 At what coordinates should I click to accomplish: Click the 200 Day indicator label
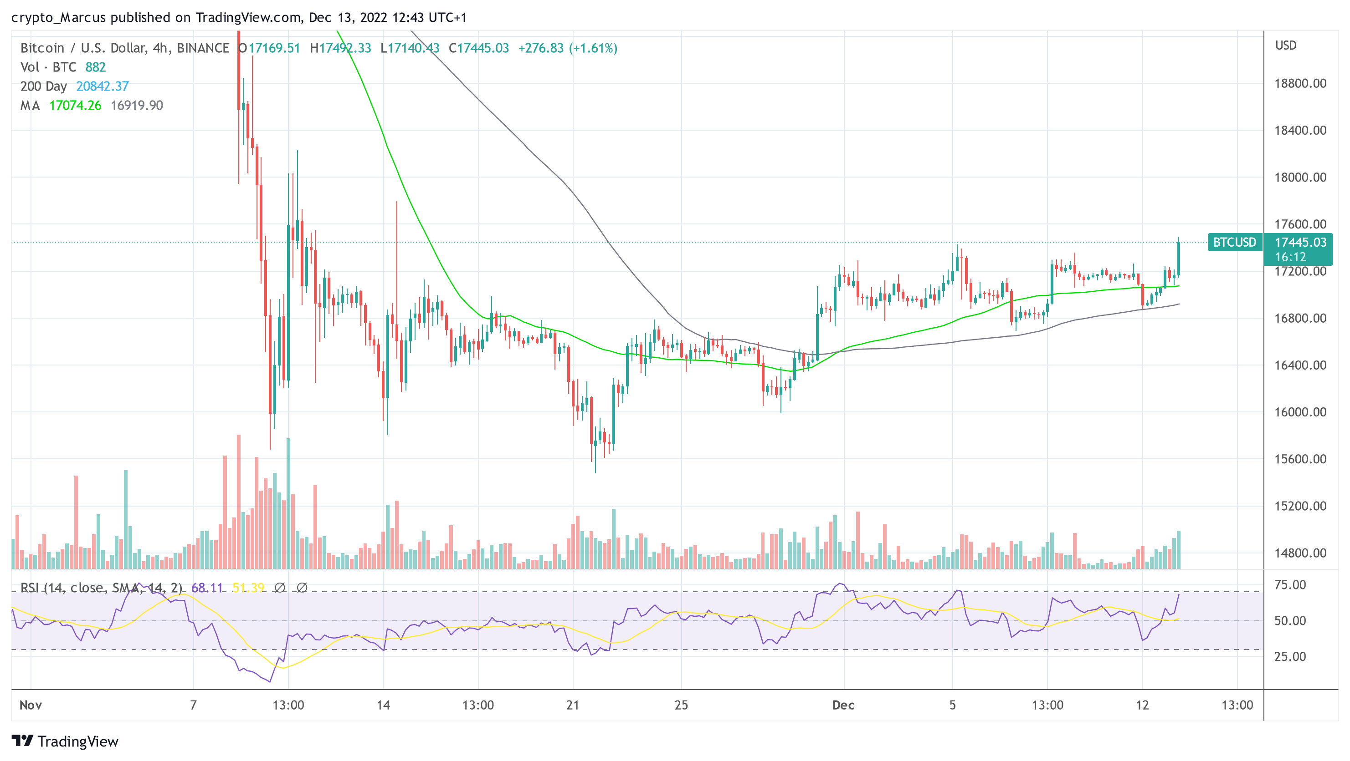click(43, 86)
